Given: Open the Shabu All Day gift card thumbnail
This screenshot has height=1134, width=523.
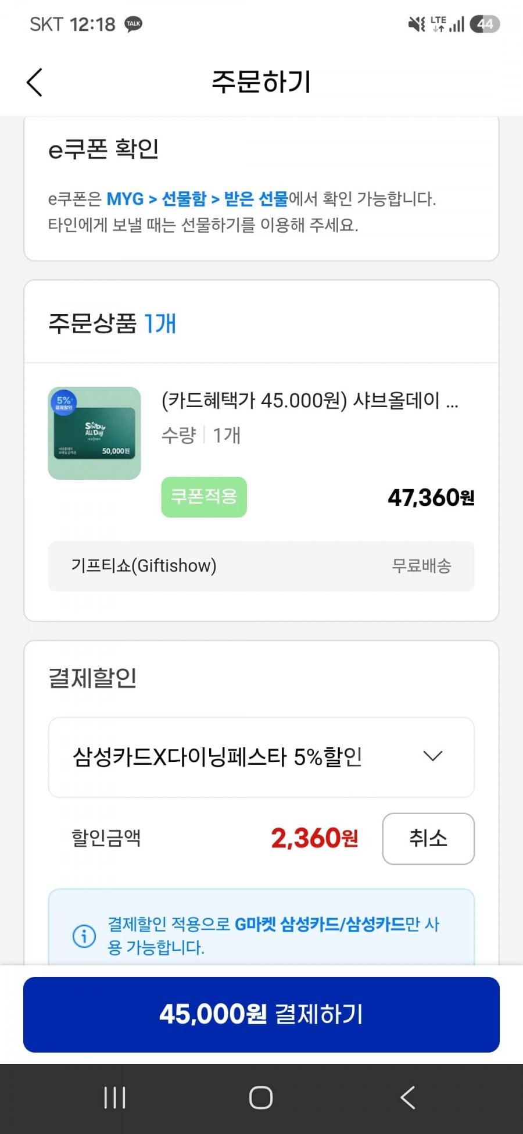Looking at the screenshot, I should 94,433.
